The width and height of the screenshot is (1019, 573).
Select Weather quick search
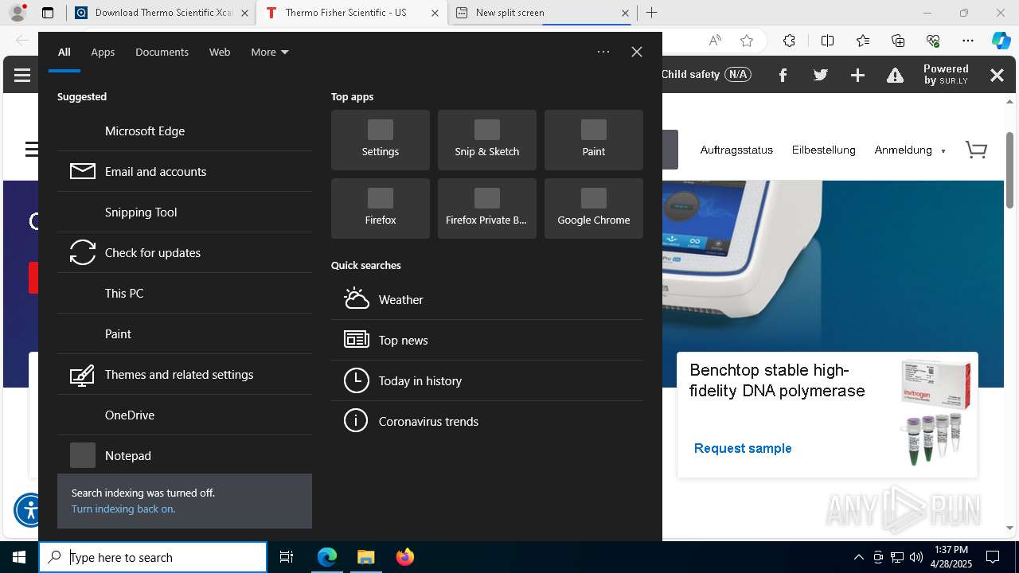(x=487, y=299)
